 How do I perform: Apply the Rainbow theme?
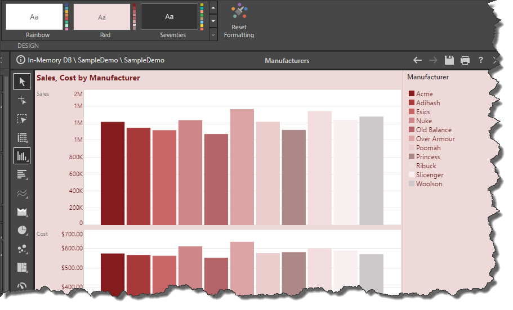[x=34, y=17]
